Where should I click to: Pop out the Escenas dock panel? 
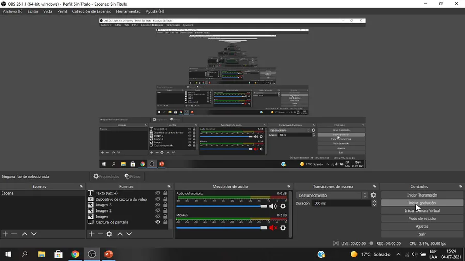[81, 186]
